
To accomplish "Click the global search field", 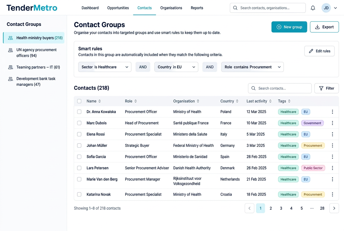I will pyautogui.click(x=268, y=8).
